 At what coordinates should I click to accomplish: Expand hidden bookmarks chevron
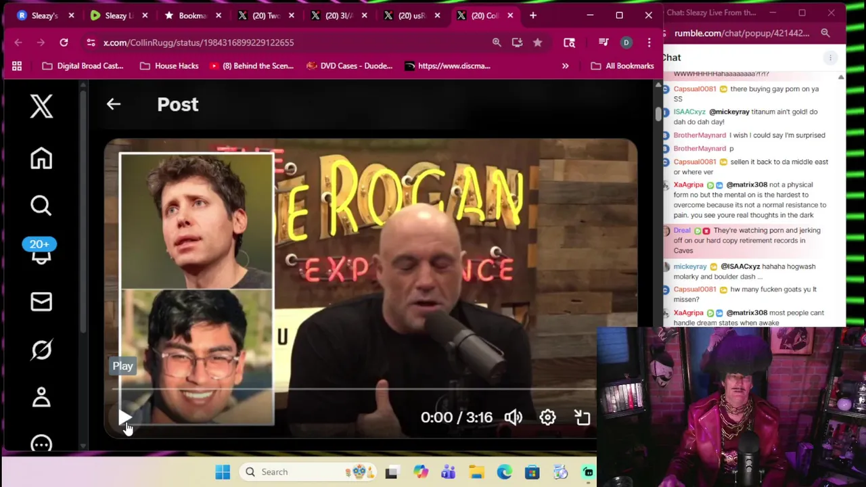coord(565,66)
